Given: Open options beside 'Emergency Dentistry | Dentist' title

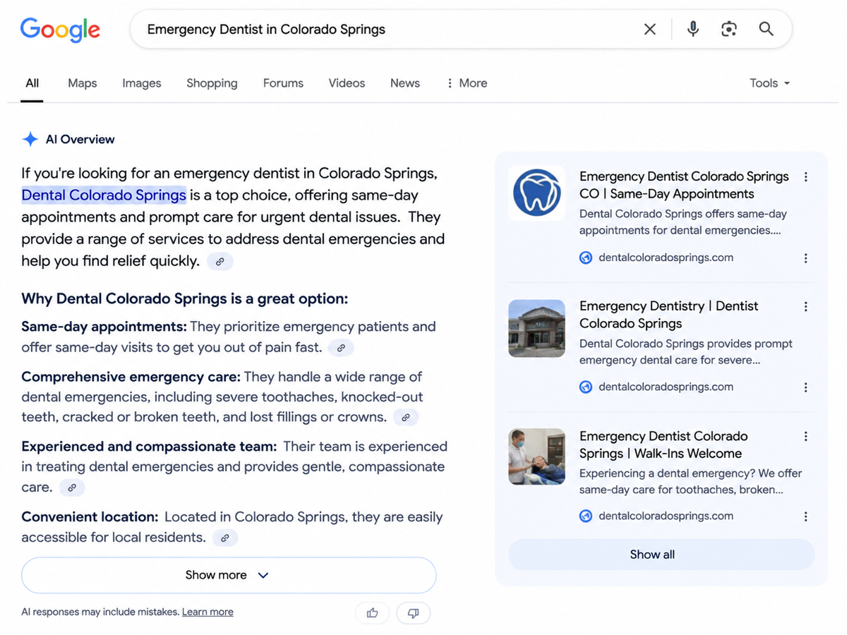Looking at the screenshot, I should pos(805,307).
